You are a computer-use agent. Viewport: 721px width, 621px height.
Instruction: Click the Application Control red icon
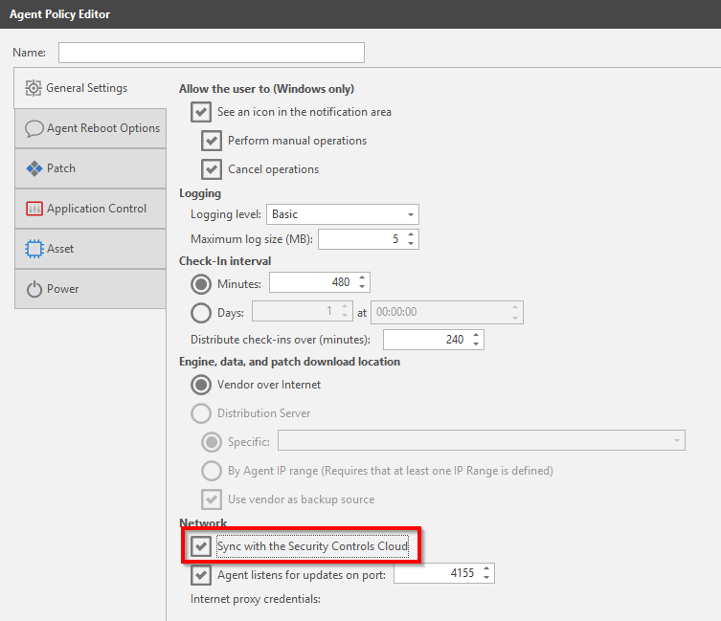tap(34, 209)
